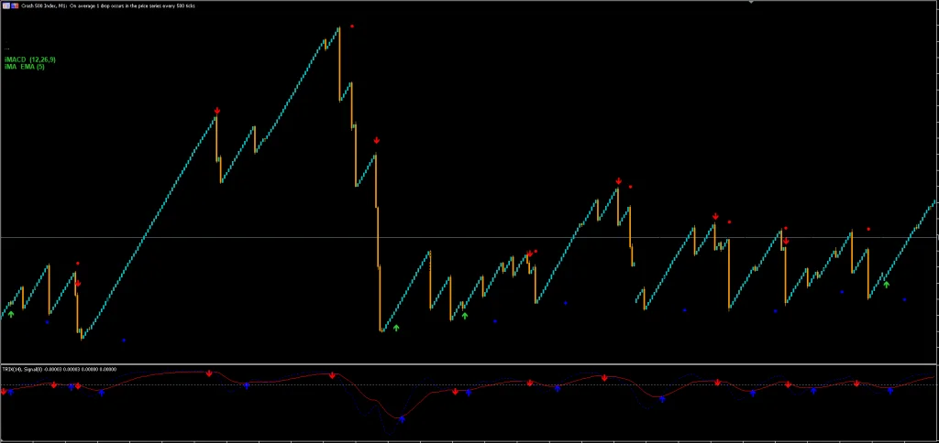Viewport: 939px width, 443px height.
Task: Click the red arrow on the TRIX line's first hump
Action: pyautogui.click(x=210, y=373)
